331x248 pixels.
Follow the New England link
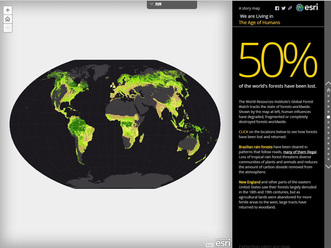249,182
